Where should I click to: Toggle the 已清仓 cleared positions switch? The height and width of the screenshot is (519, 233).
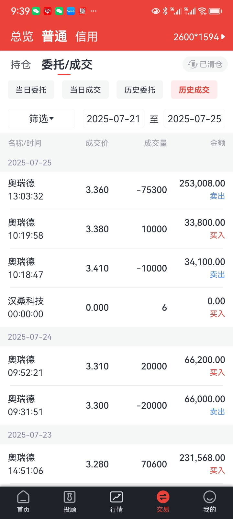tap(205, 64)
